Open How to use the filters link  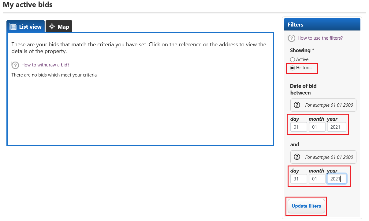[x=320, y=38]
